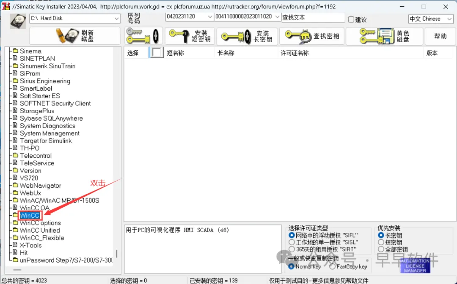Click yellow disk button (黄色磁盘)
Viewport: 457px width, 284px height.
pos(384,36)
